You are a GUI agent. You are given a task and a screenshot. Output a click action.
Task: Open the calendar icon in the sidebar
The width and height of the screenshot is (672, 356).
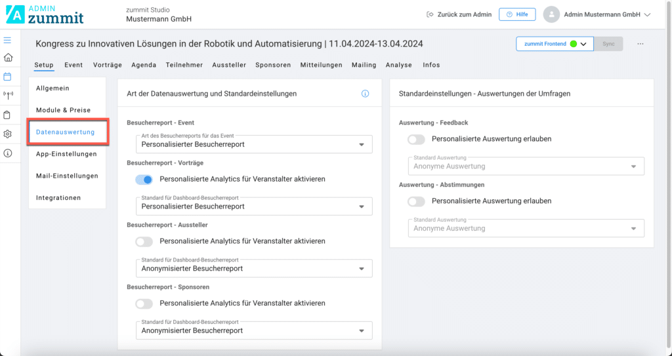[8, 77]
